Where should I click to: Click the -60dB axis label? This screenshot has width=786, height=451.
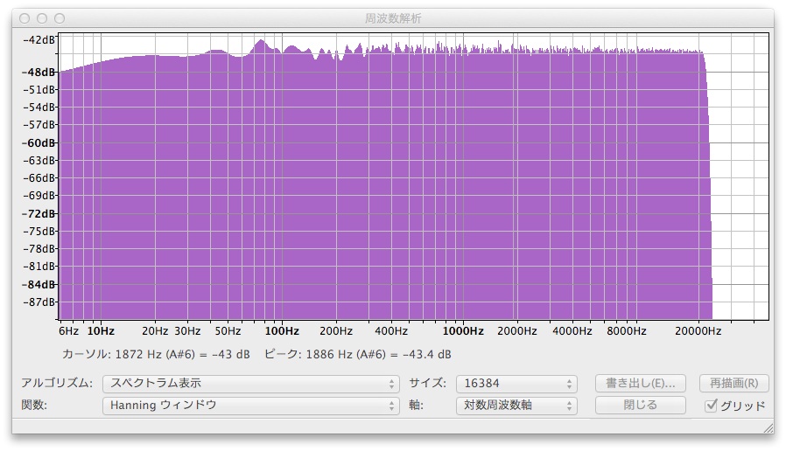[39, 143]
